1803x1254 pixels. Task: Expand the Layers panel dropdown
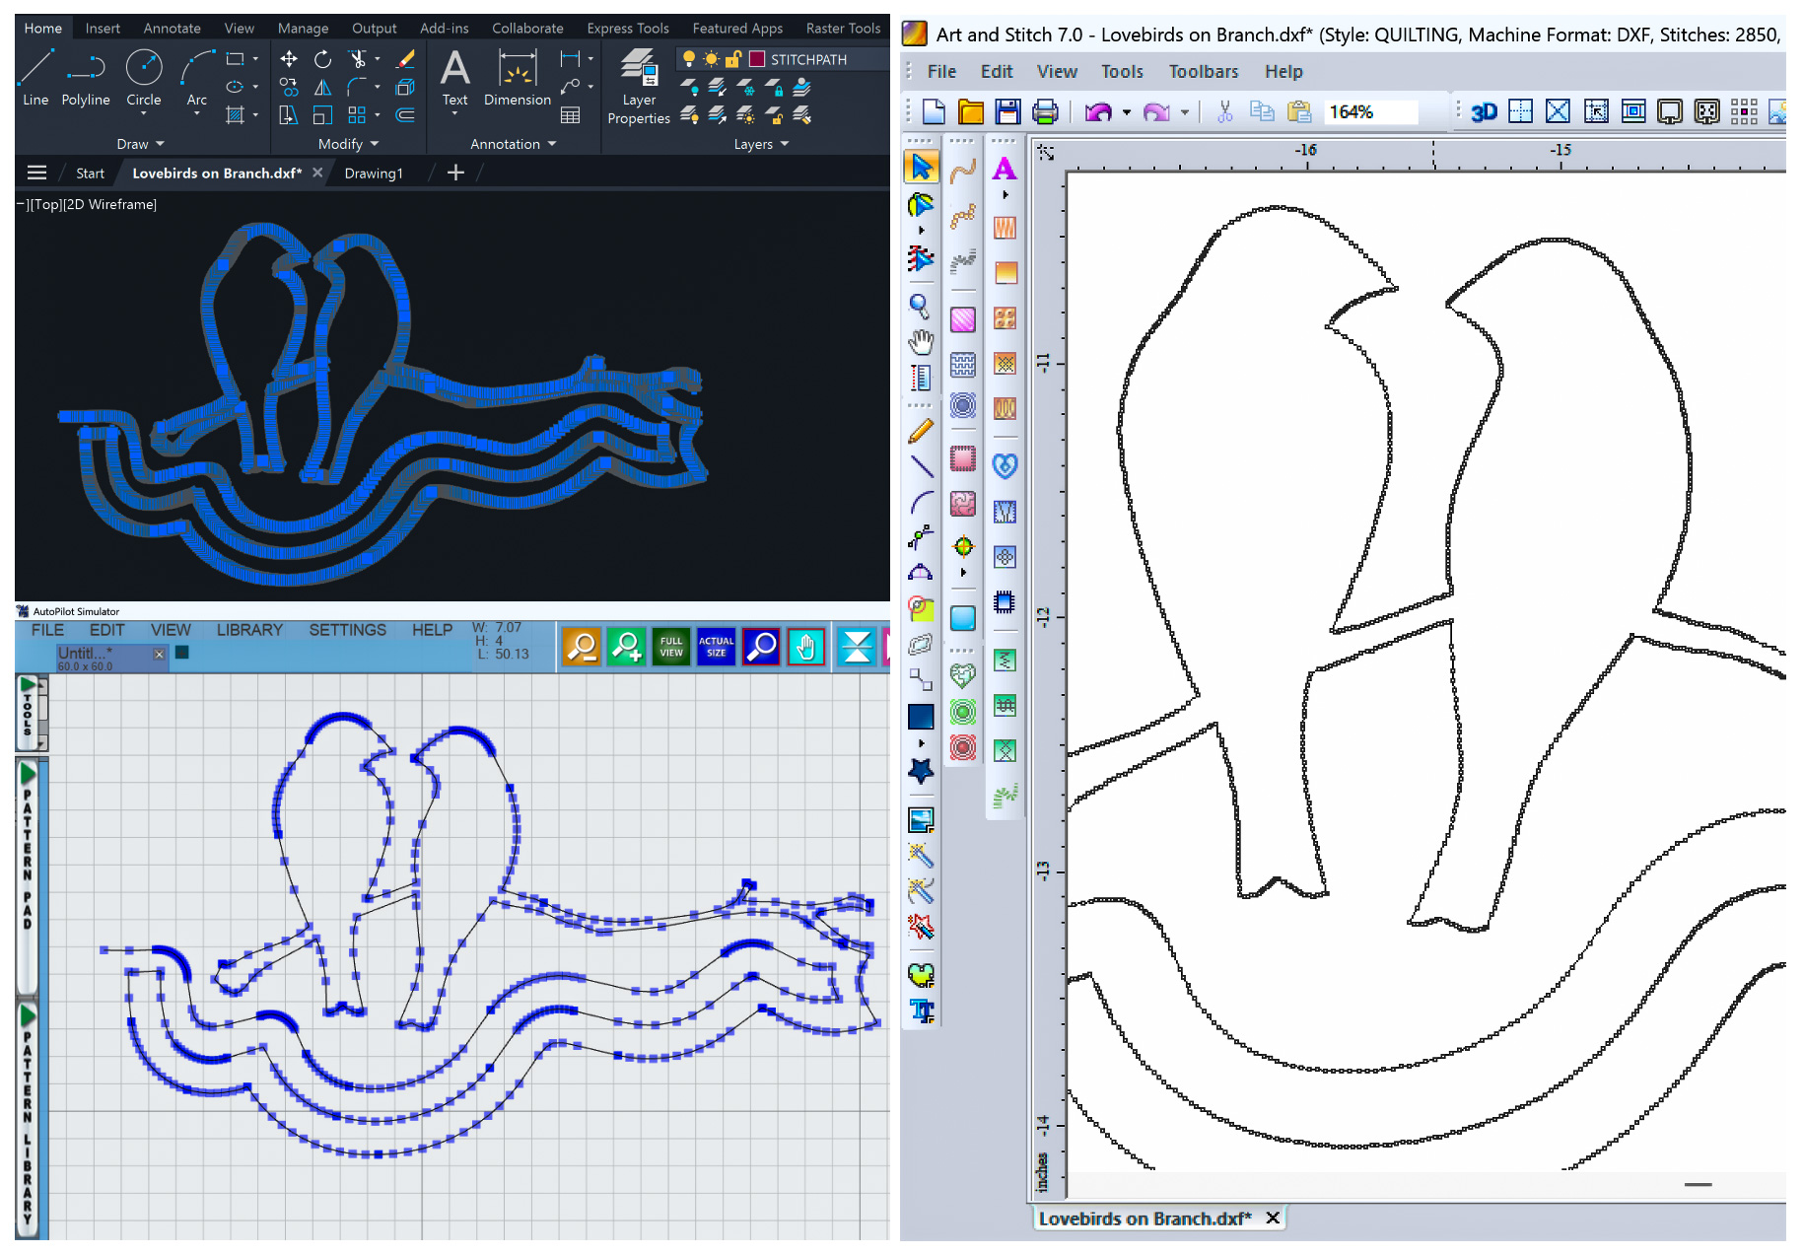786,144
